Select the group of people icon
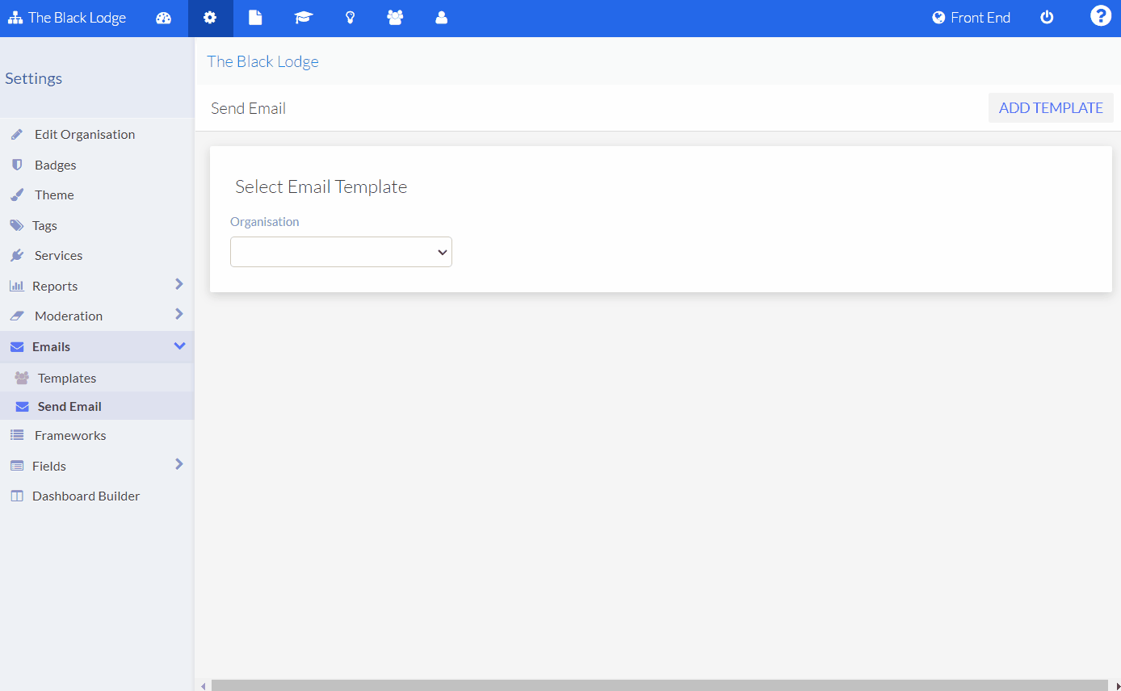This screenshot has width=1121, height=691. (x=395, y=17)
